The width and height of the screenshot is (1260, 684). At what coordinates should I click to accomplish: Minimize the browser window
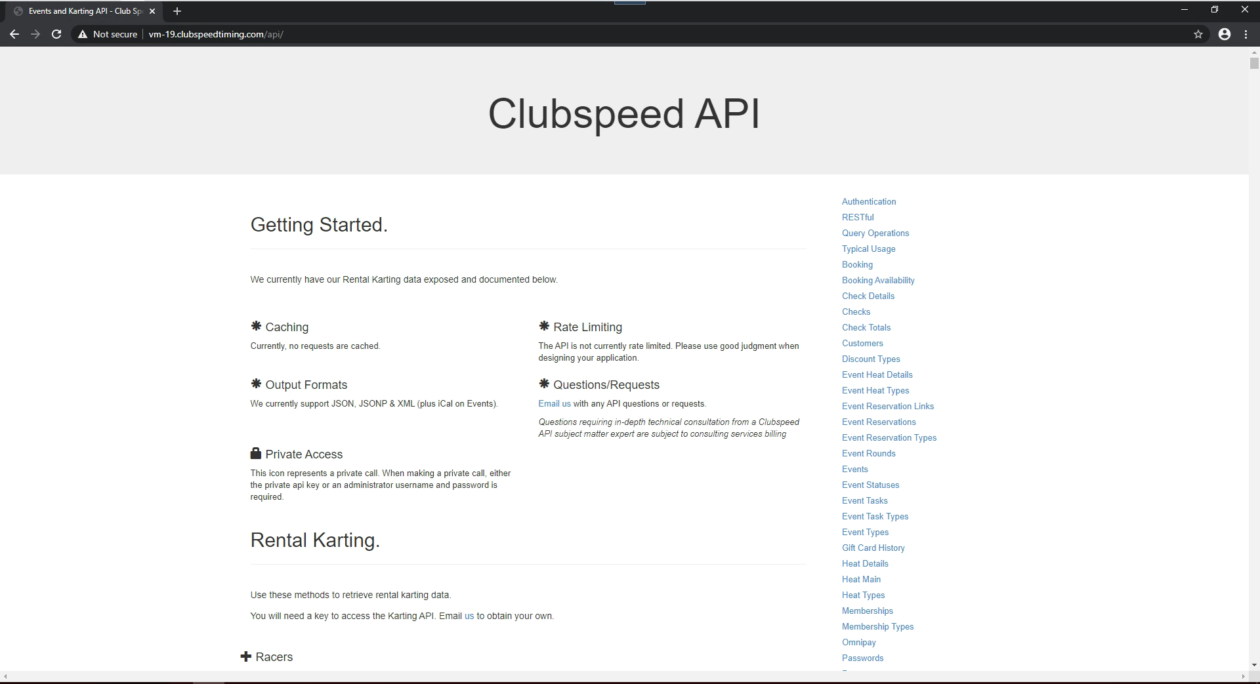tap(1185, 10)
